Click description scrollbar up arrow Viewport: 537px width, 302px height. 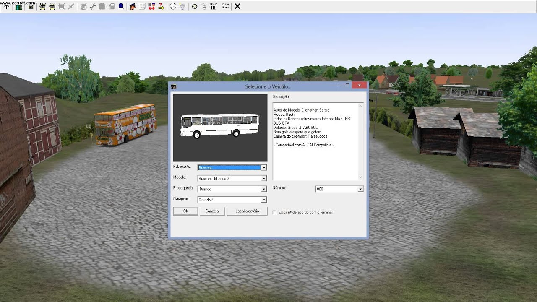click(x=360, y=106)
